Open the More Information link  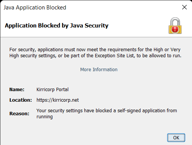pyautogui.click(x=99, y=70)
